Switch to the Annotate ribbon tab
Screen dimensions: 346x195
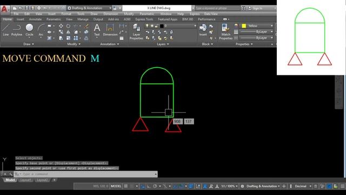point(35,19)
